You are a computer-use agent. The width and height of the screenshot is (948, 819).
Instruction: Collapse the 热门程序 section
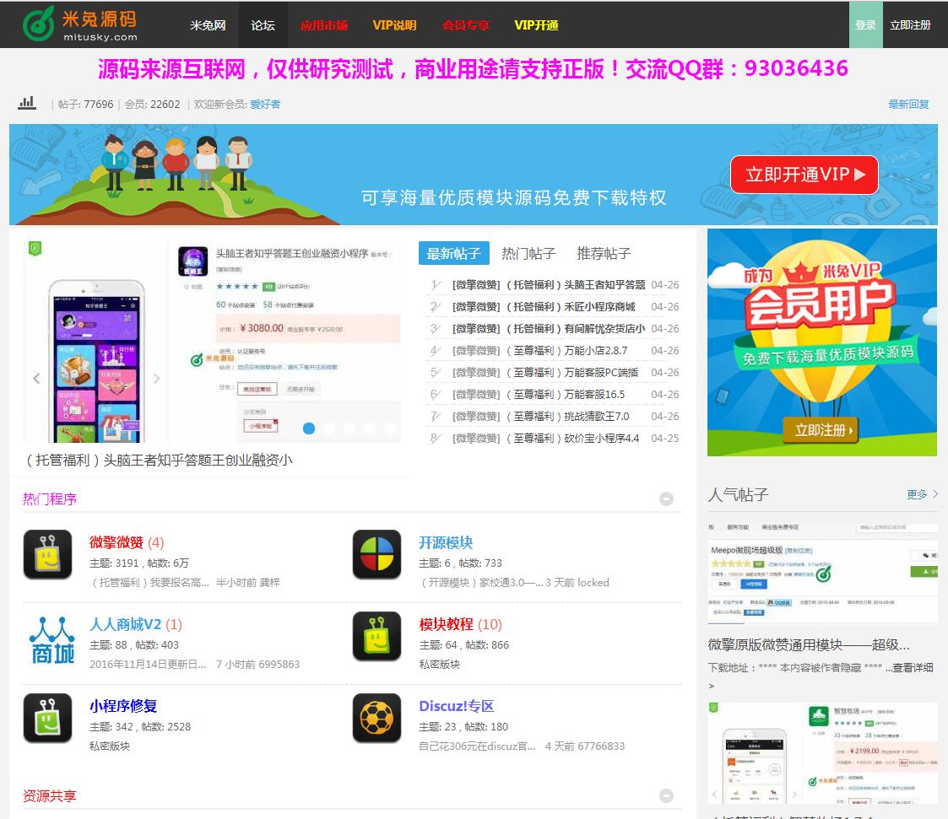pos(666,498)
